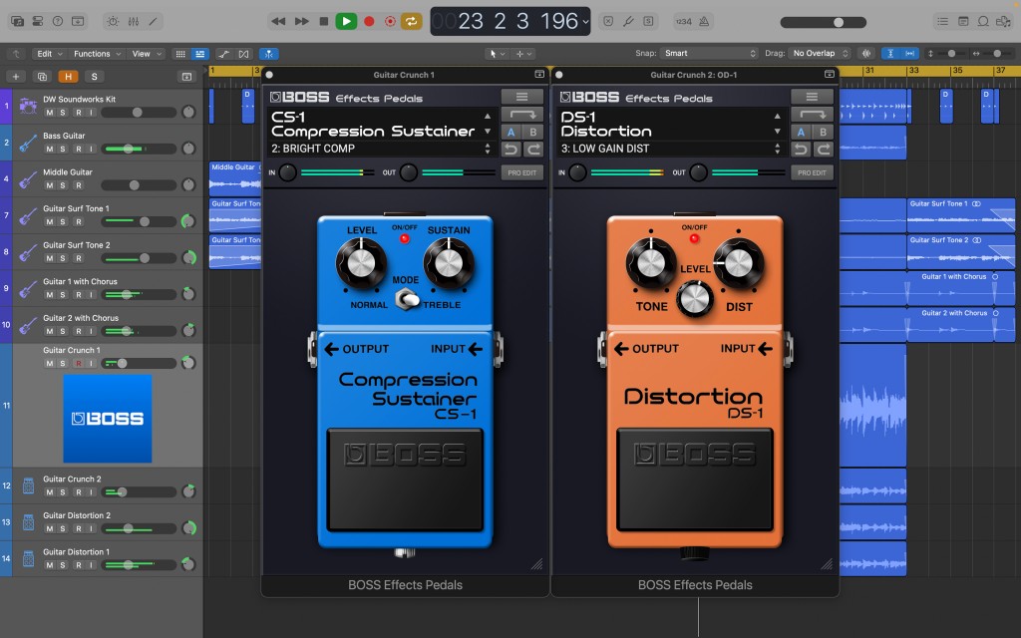Mute the Bass Guitar track
Viewport: 1021px width, 638px height.
click(x=49, y=149)
